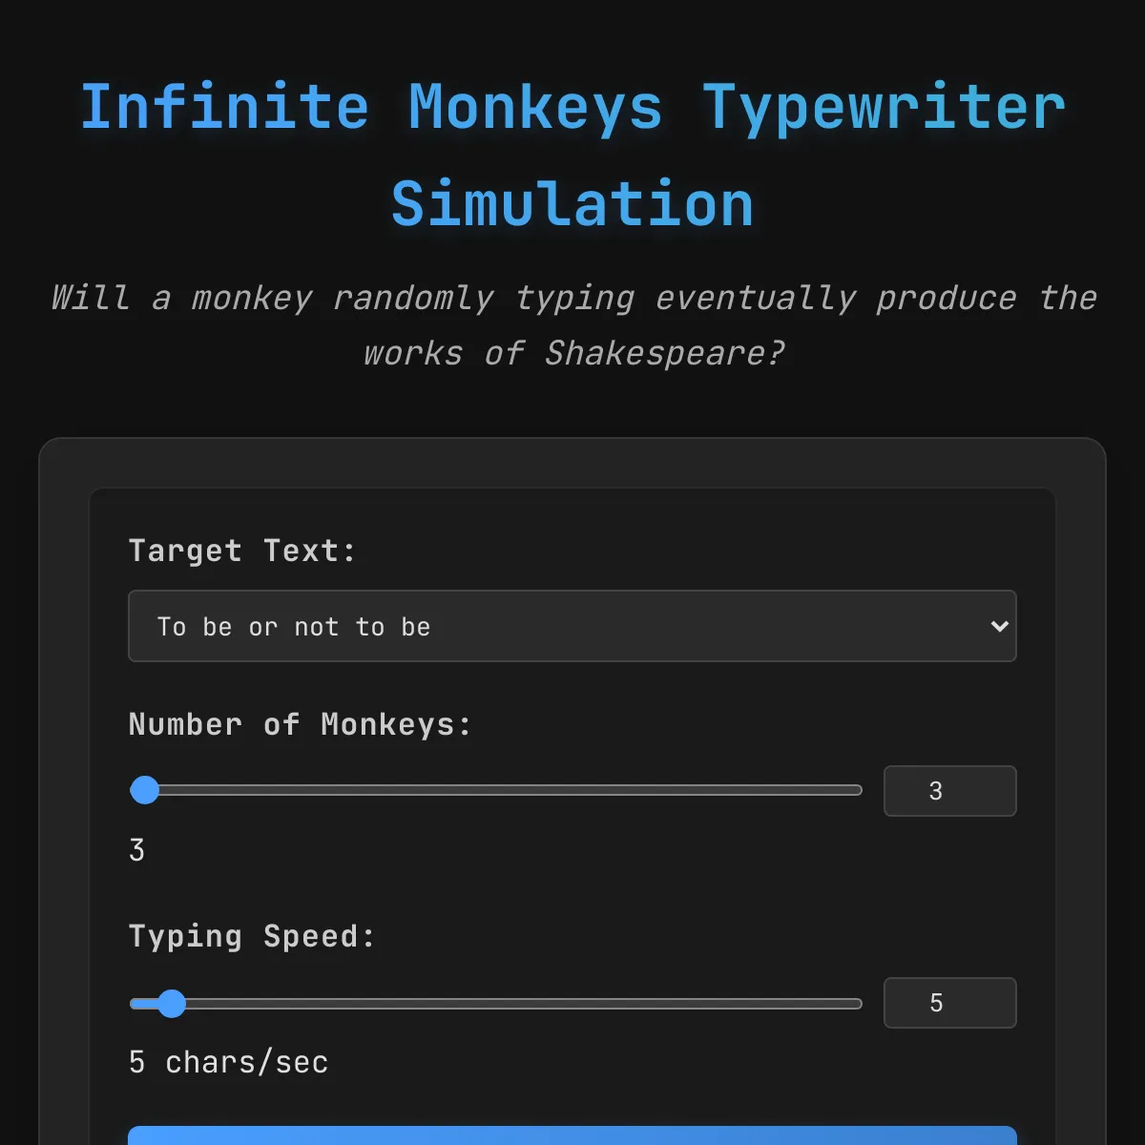Click the middle of the Number of Monkeys track
Viewport: 1145px width, 1145px height.
(496, 790)
